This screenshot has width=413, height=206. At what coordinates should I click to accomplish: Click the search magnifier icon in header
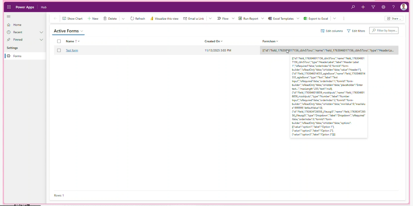click(353, 7)
